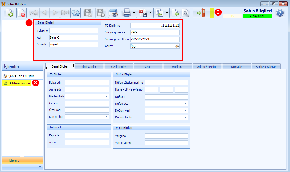This screenshot has height=172, width=290.
Task: Click the Özel kod ellipsis button
Action: 106,110
